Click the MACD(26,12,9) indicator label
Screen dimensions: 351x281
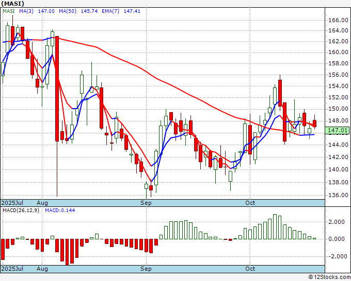click(21, 210)
